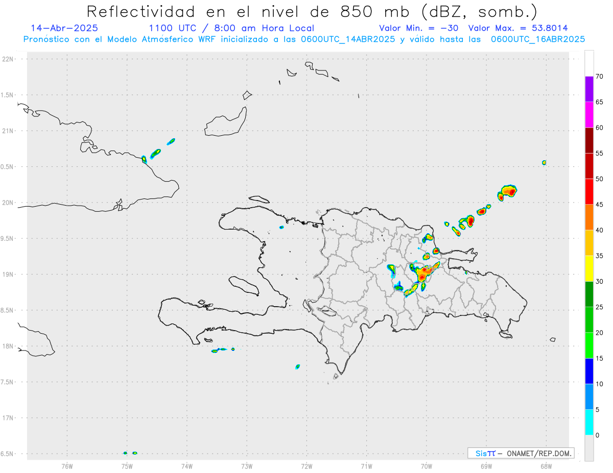Click the 74W longitude label
This screenshot has height=473, width=613.
click(186, 466)
